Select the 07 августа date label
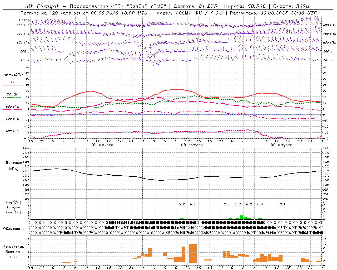Screen dimensions: 337x270 [x=102, y=145]
